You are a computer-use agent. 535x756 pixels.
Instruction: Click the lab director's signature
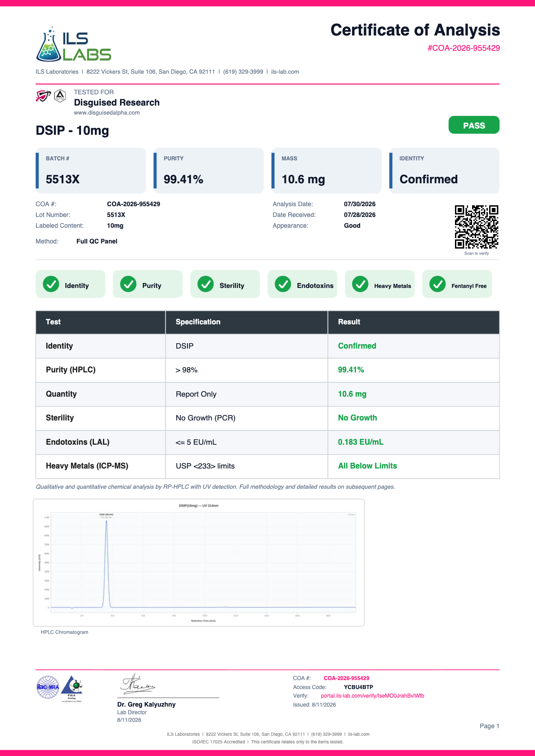137,684
